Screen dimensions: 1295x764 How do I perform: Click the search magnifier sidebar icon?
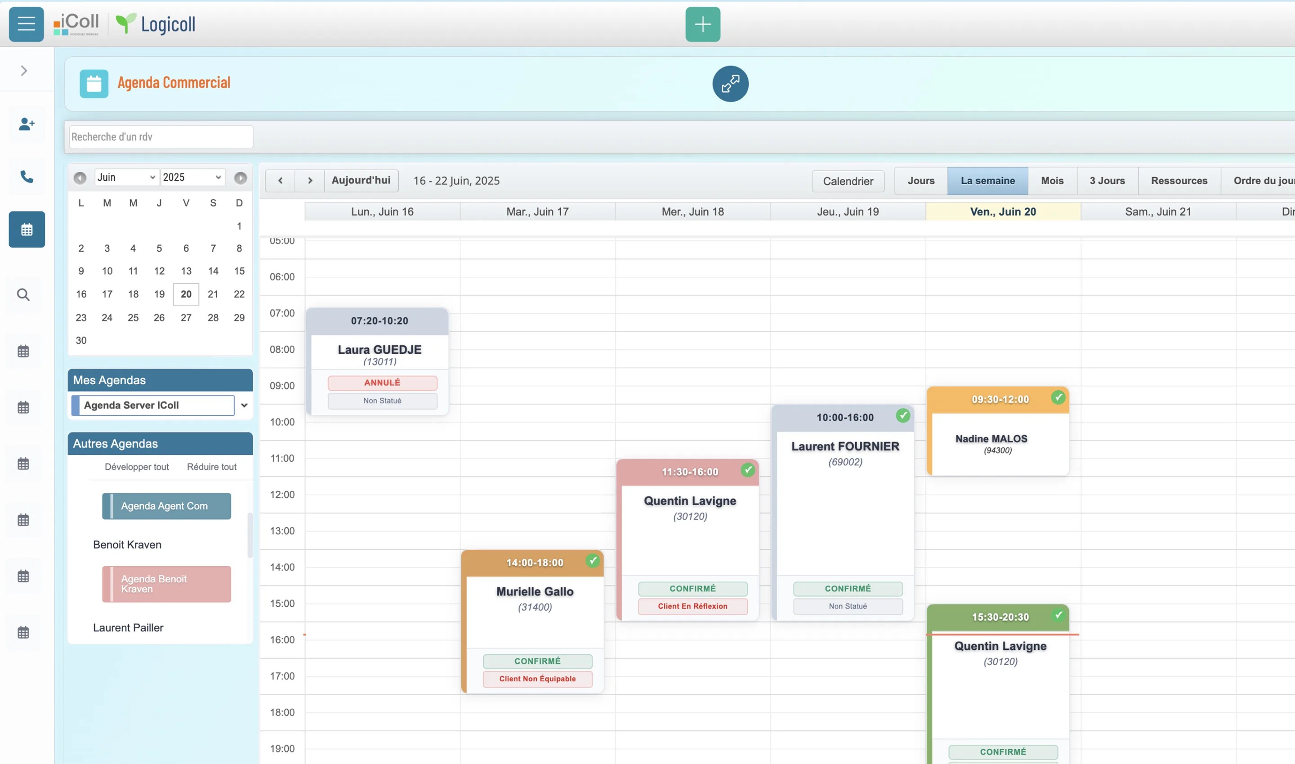click(23, 294)
